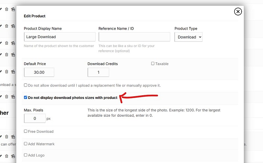Tick the Free Download checkbox
Image resolution: width=263 pixels, height=163 pixels.
click(x=26, y=131)
